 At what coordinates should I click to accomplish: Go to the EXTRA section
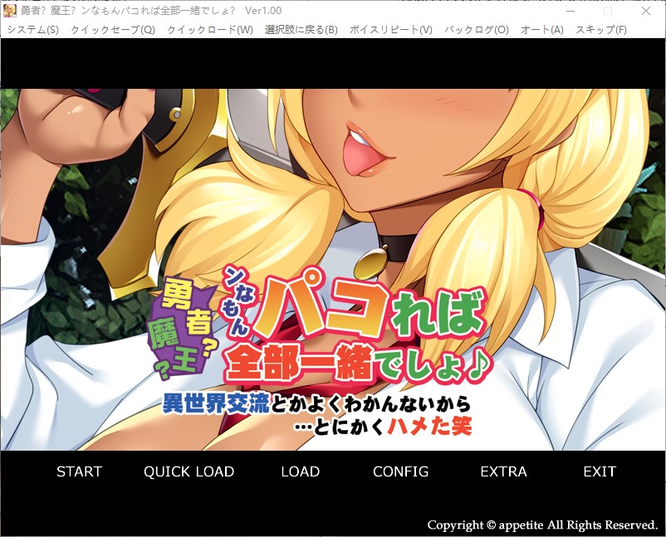tap(503, 471)
